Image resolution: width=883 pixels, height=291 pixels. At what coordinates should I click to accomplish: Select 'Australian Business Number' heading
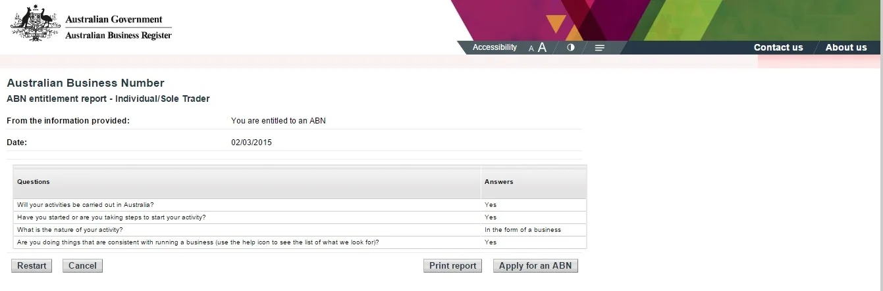(x=86, y=83)
